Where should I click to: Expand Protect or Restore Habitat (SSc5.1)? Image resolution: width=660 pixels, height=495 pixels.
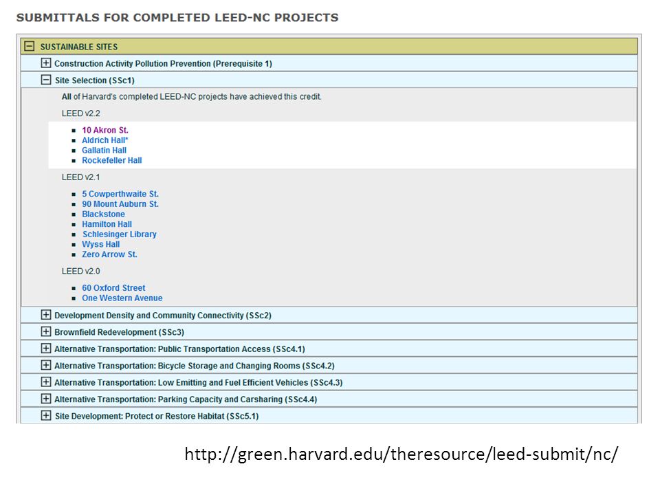click(x=46, y=416)
